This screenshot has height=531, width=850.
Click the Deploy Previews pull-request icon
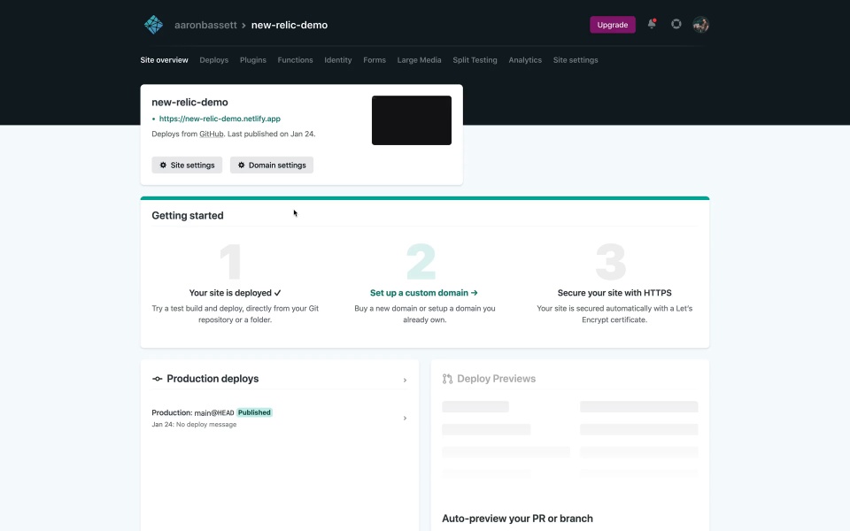pos(447,379)
